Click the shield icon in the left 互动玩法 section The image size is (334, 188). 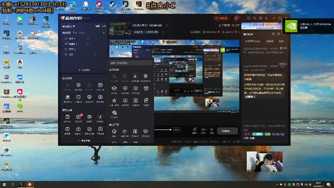[x=78, y=85]
